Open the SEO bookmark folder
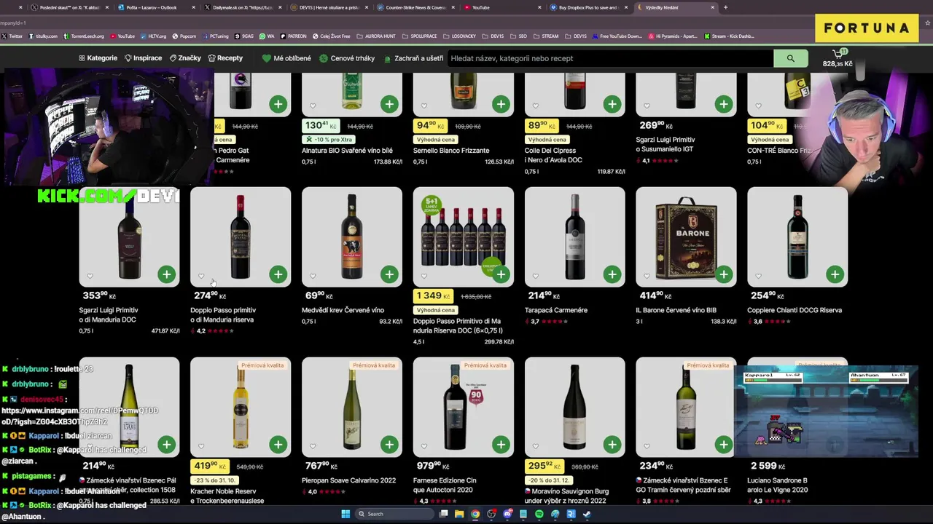933x524 pixels. coord(518,36)
